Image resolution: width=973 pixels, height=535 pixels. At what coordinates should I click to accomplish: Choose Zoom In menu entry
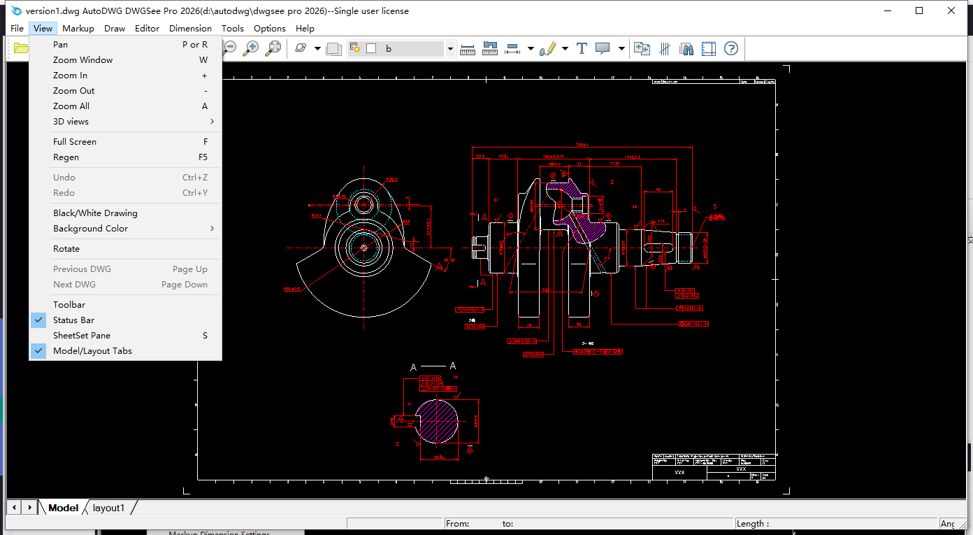tap(126, 76)
